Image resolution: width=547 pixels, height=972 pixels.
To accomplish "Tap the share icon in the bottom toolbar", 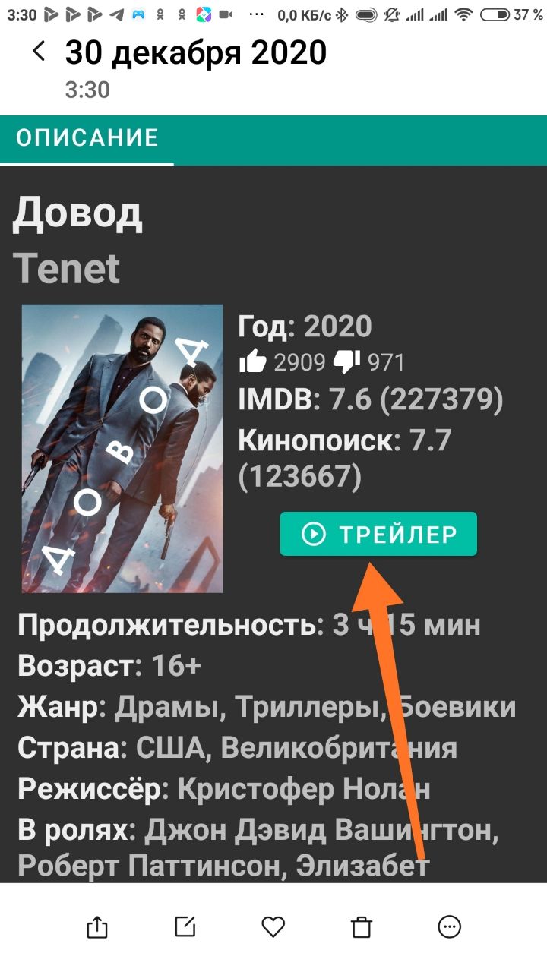I will click(x=98, y=926).
